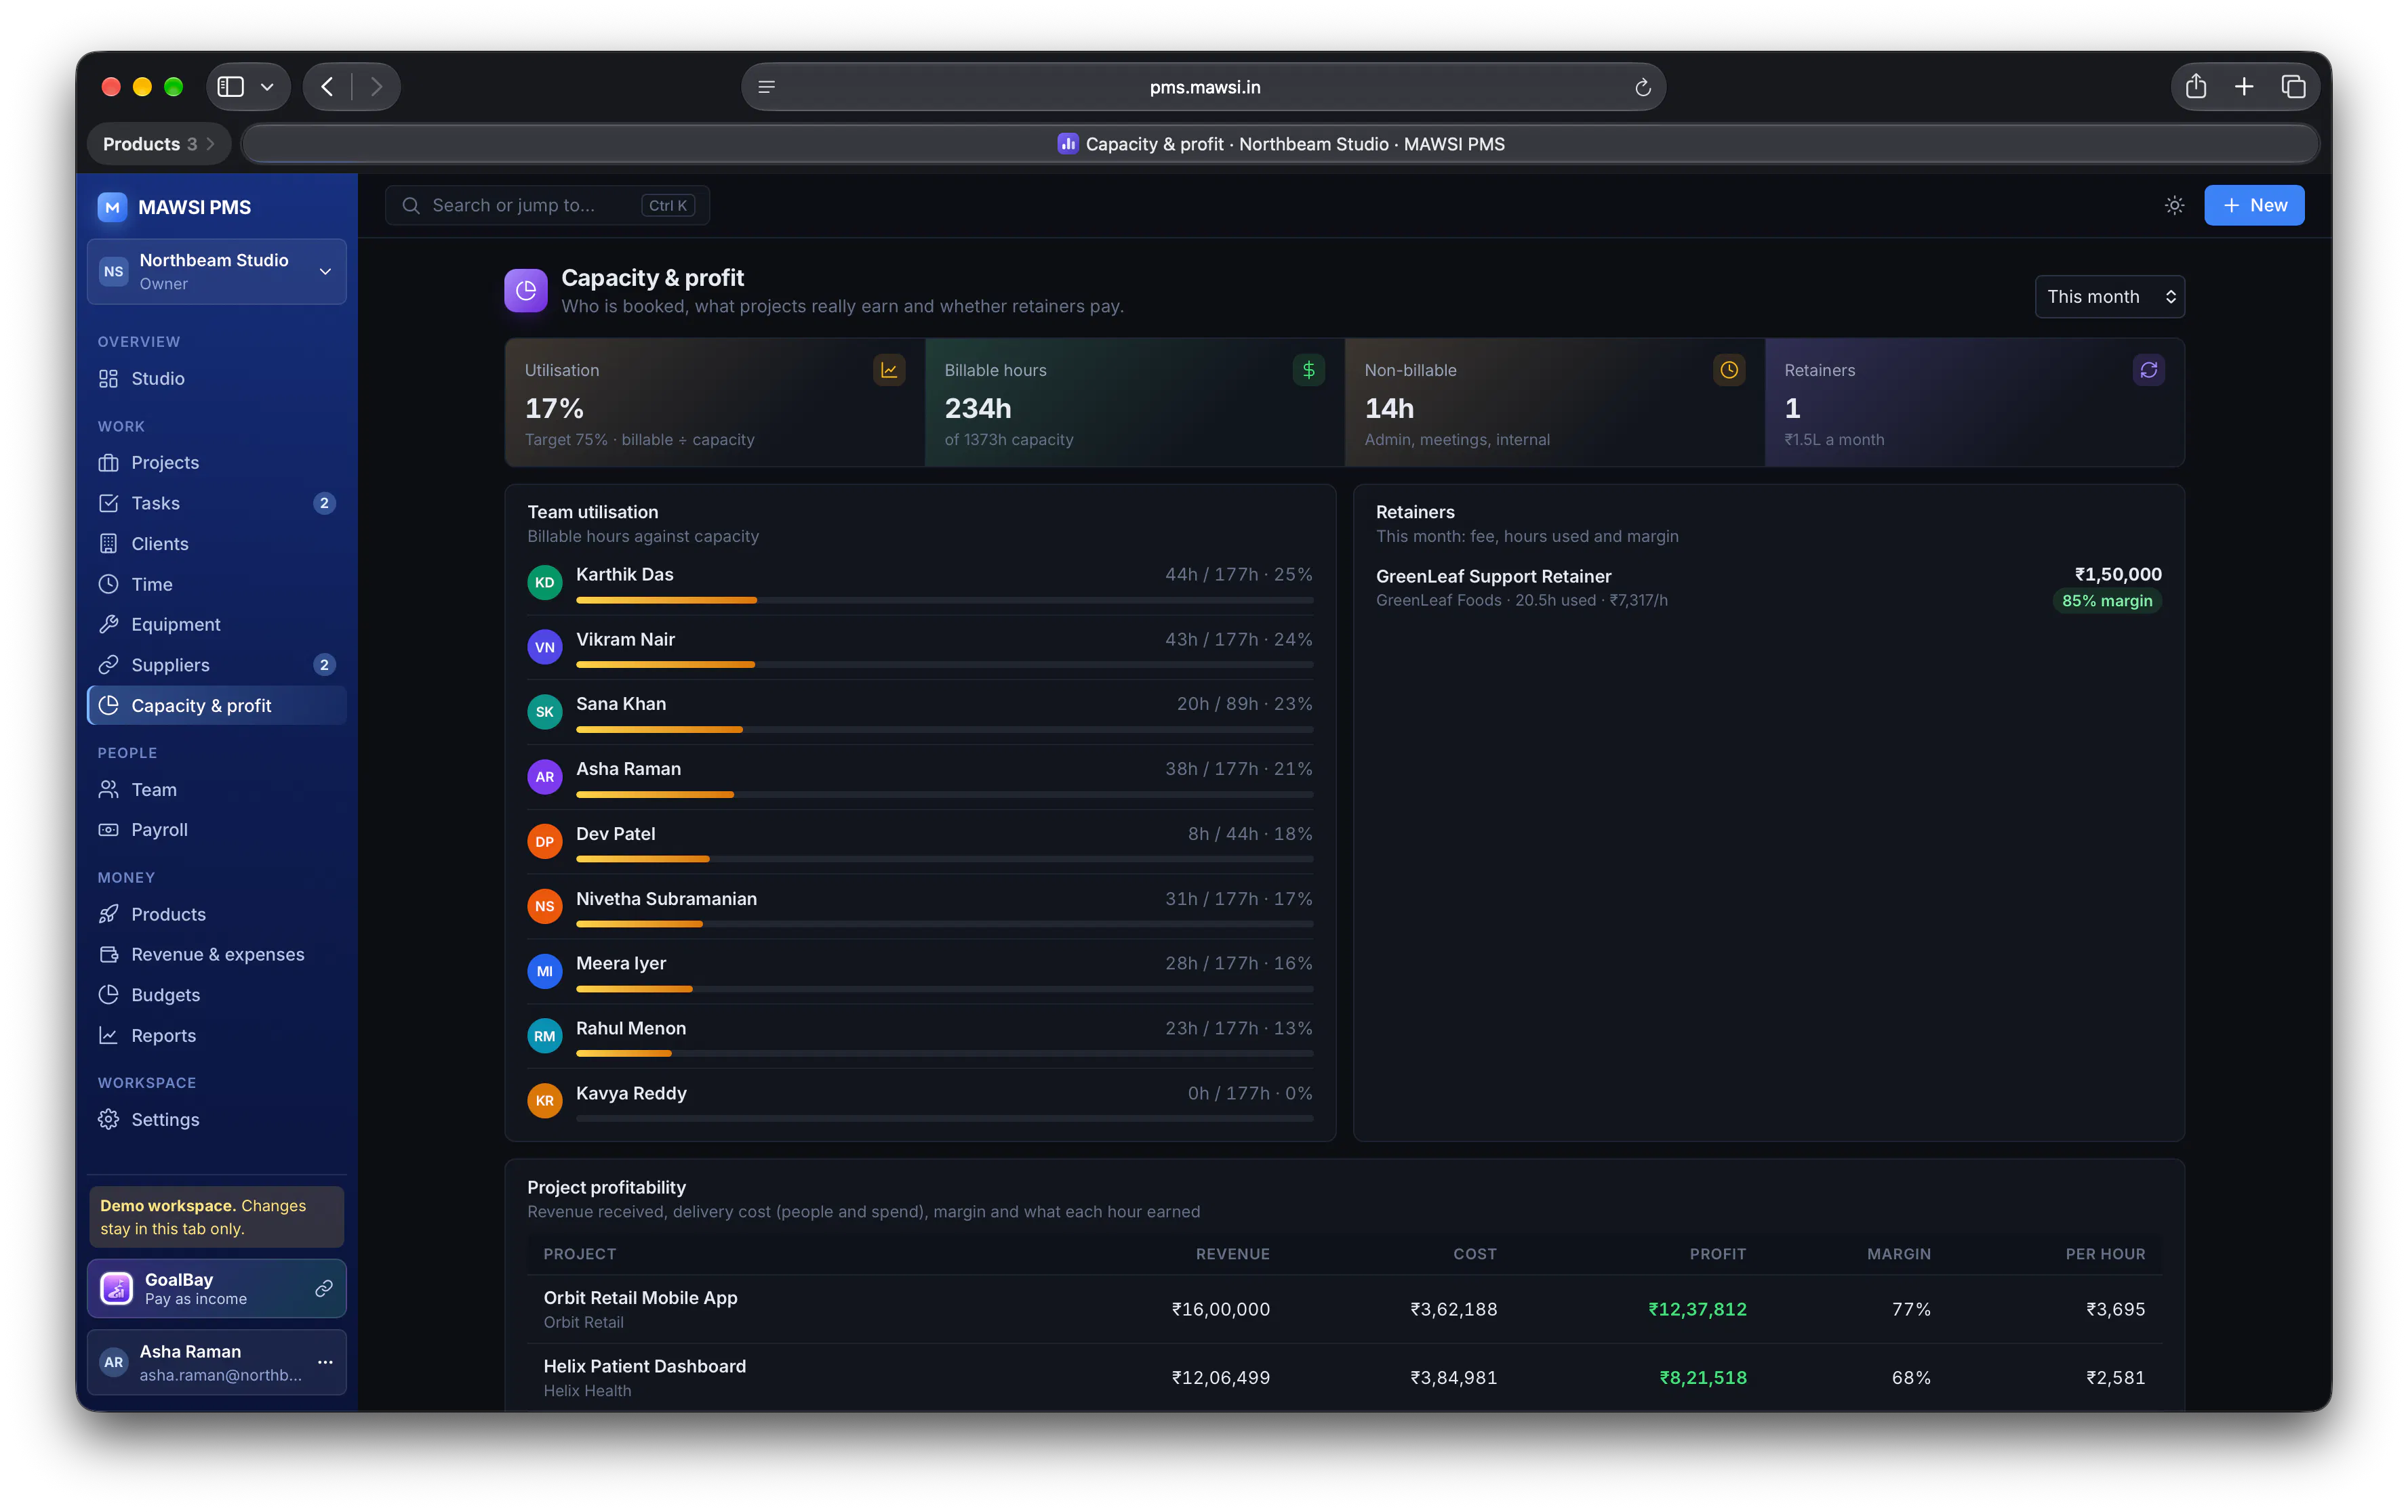The width and height of the screenshot is (2408, 1512).
Task: Go to Tasks in the sidebar
Action: tap(217, 503)
